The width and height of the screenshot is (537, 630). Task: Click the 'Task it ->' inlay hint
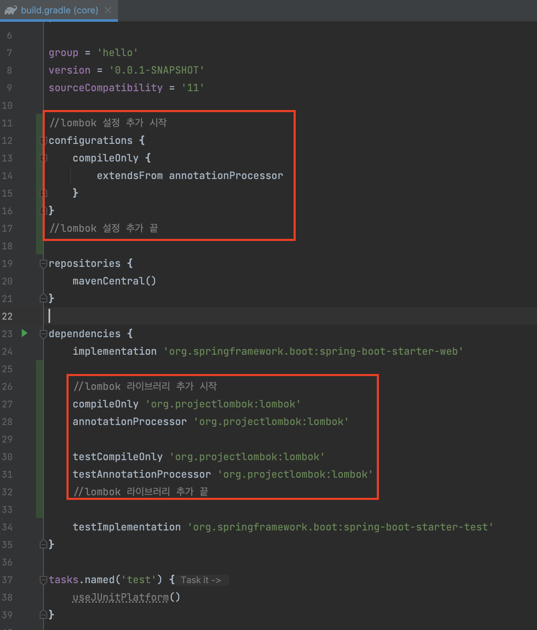201,580
